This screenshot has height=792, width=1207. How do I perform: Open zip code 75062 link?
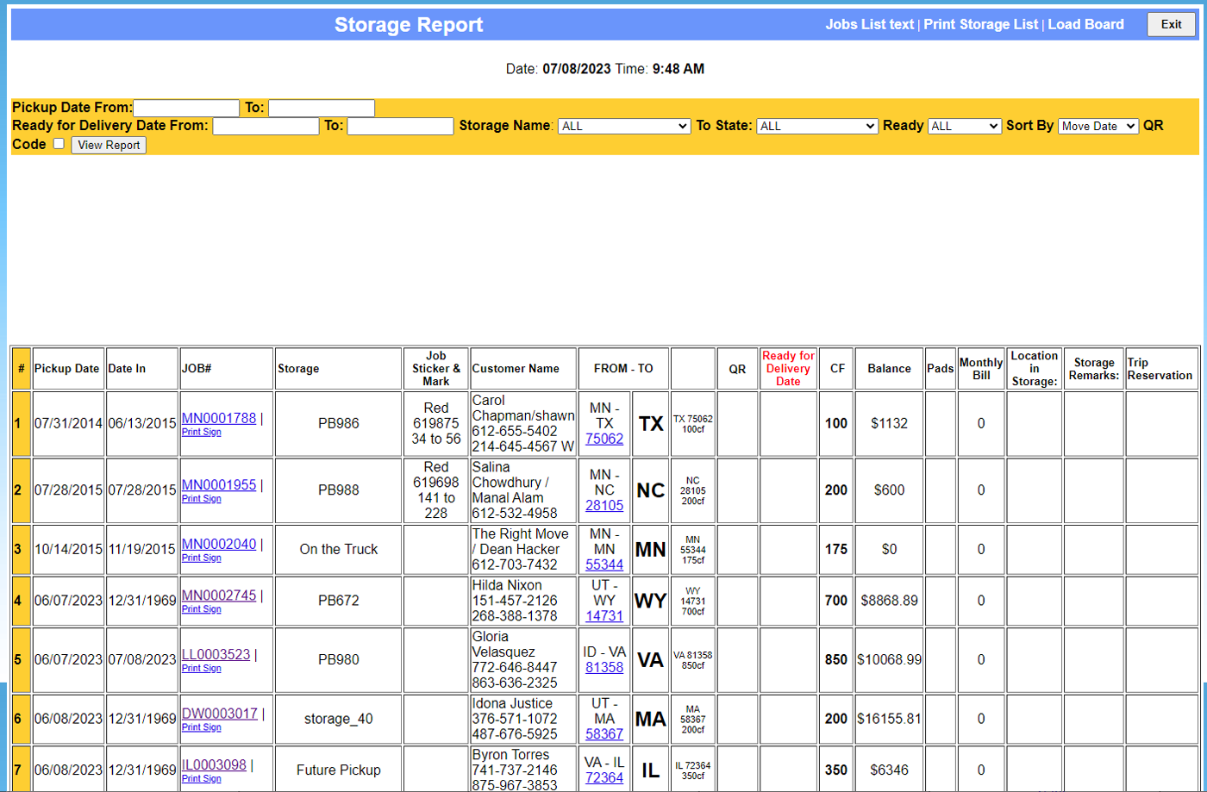[x=604, y=439]
